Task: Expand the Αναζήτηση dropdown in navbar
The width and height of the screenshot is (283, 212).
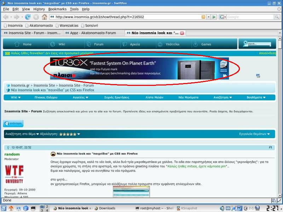Action: tap(231, 98)
